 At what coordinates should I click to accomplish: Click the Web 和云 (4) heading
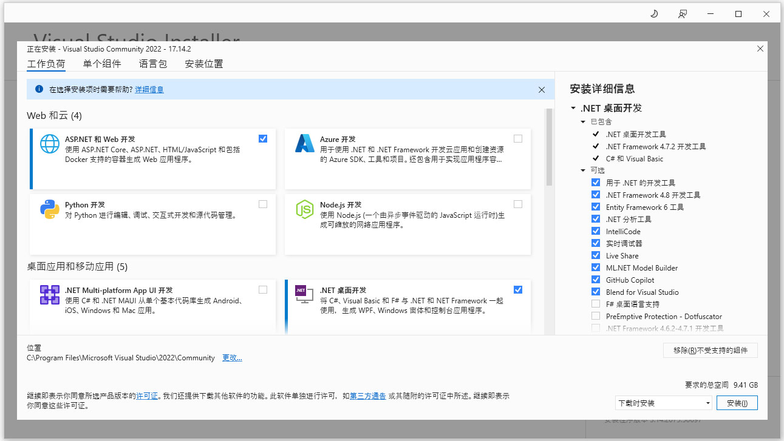point(54,115)
